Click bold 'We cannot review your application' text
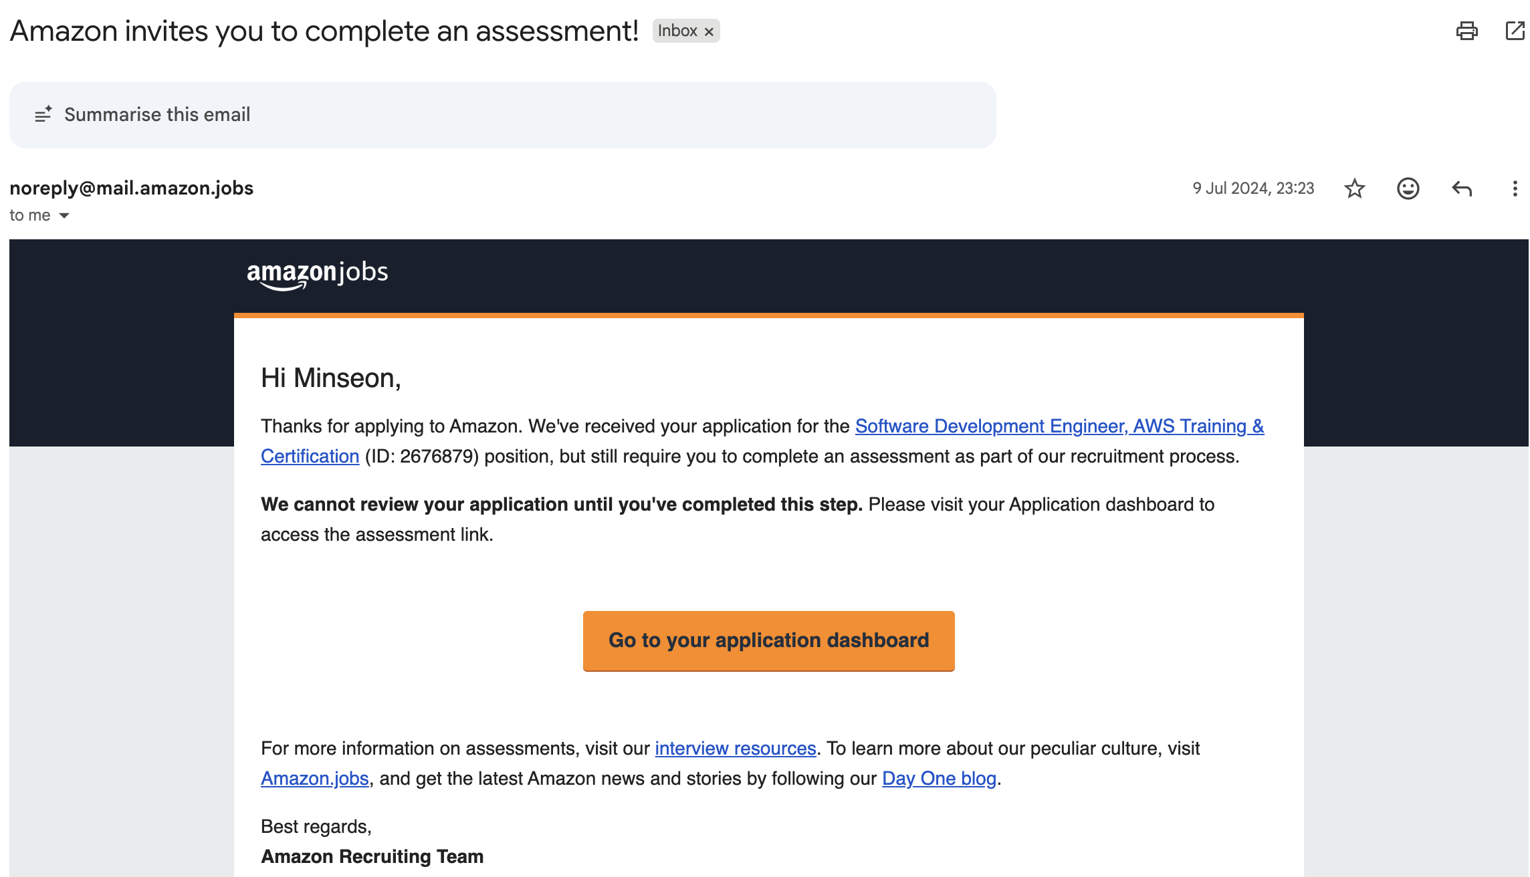The width and height of the screenshot is (1530, 877). pyautogui.click(x=562, y=505)
